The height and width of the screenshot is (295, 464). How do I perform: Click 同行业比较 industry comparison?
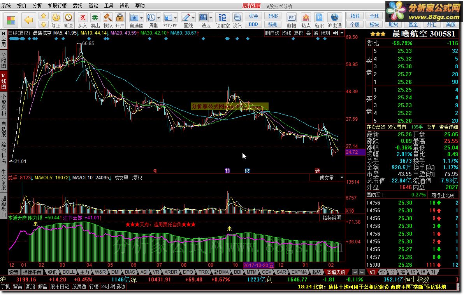[443, 195]
